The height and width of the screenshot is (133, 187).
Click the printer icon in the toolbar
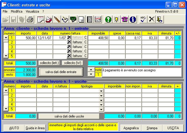tap(30, 20)
